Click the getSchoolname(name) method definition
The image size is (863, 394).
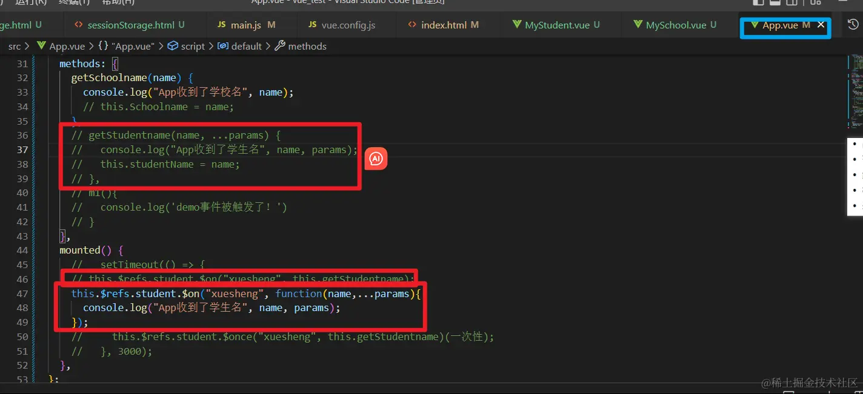(132, 77)
